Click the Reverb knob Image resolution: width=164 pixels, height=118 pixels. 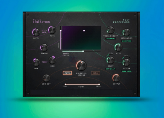[127, 63]
